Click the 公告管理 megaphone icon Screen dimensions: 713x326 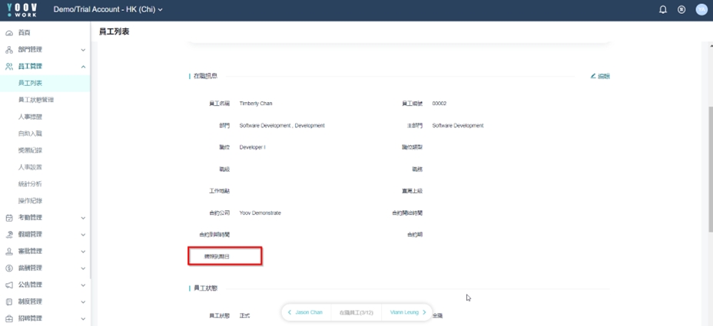(9, 285)
